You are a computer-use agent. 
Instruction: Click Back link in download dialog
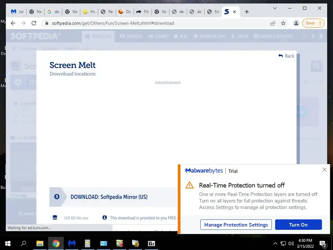286,56
